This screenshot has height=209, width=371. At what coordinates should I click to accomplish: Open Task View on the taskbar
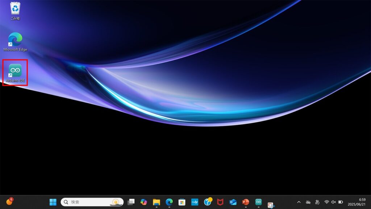(x=131, y=202)
